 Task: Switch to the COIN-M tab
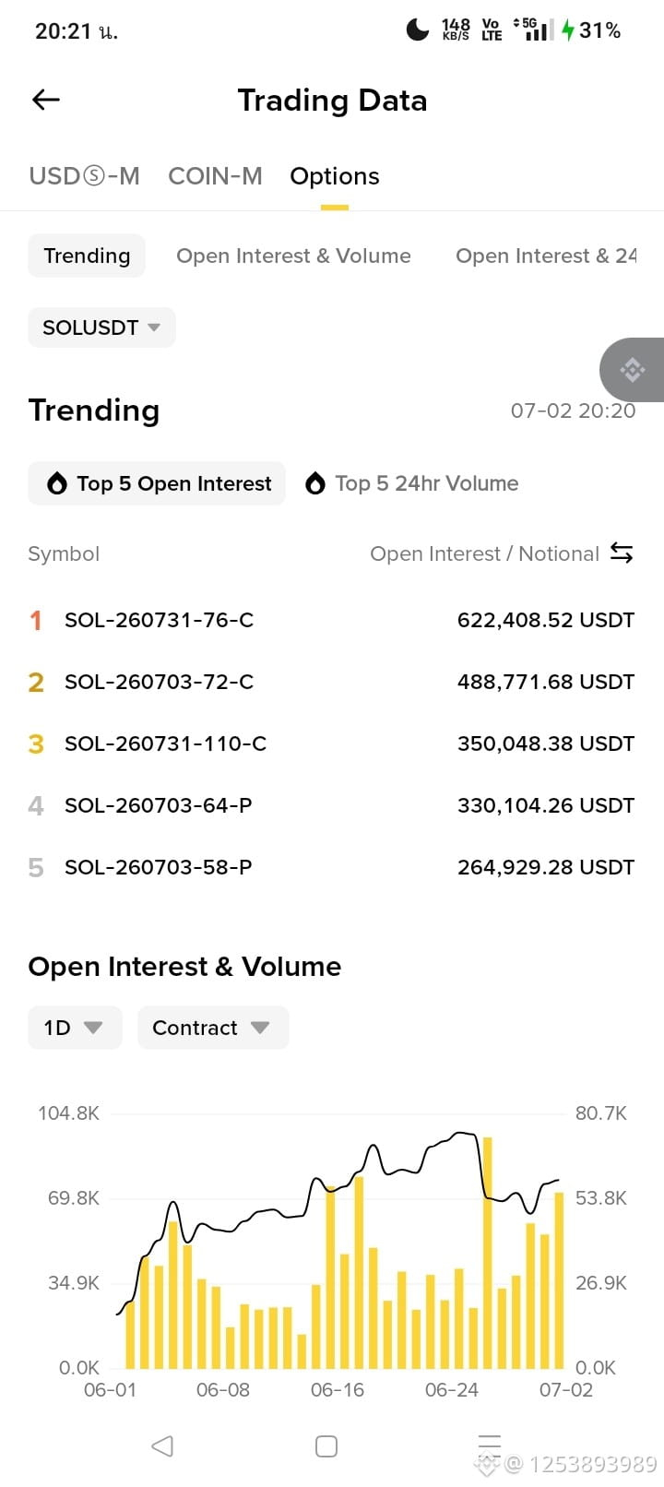(215, 176)
